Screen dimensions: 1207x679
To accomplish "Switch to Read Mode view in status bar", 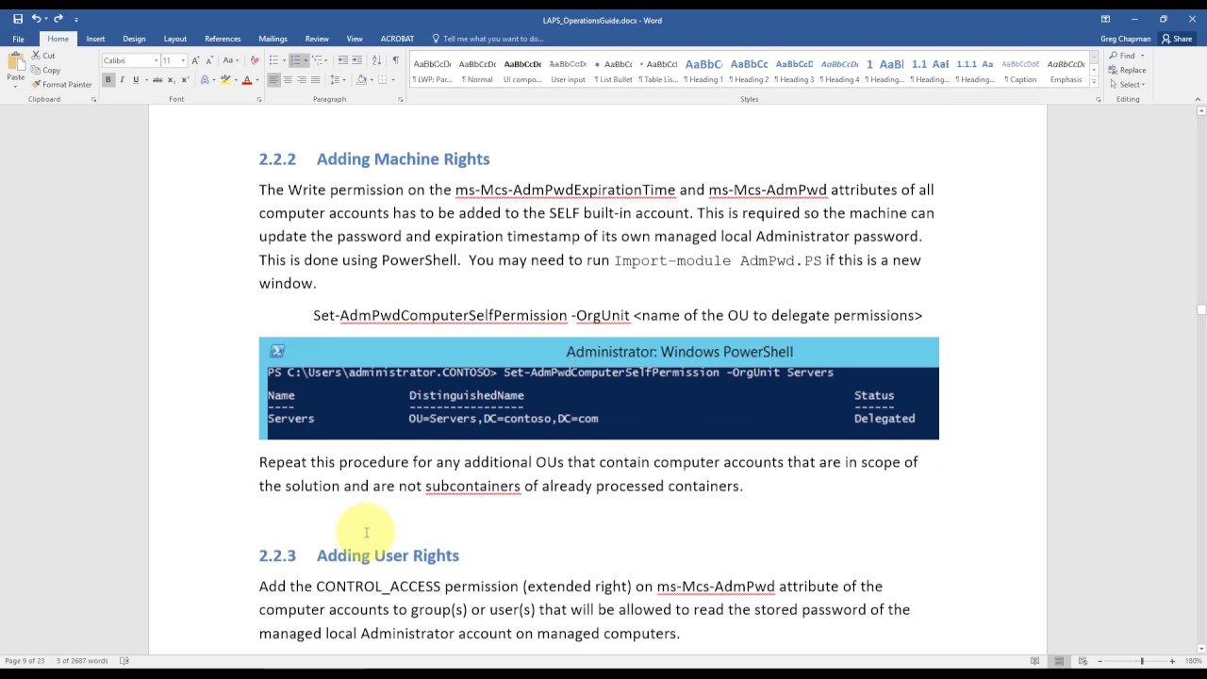I will tap(1035, 661).
